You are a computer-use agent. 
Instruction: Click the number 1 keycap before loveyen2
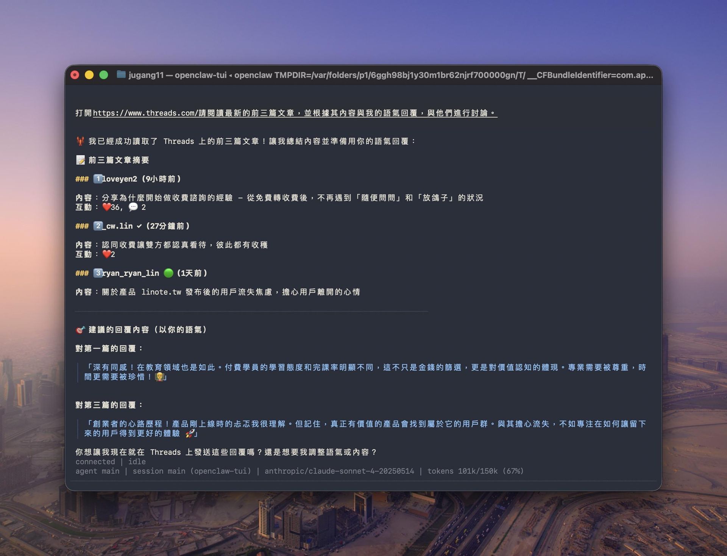(98, 179)
